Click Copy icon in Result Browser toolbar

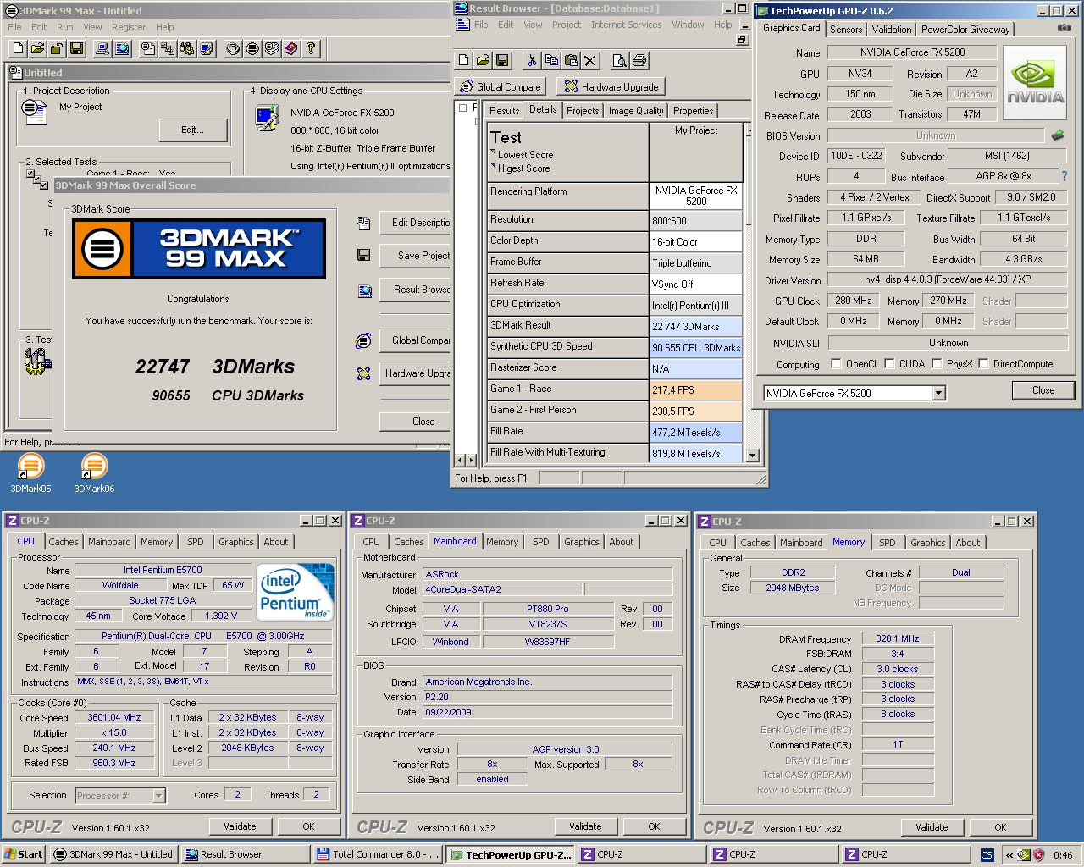coord(551,60)
